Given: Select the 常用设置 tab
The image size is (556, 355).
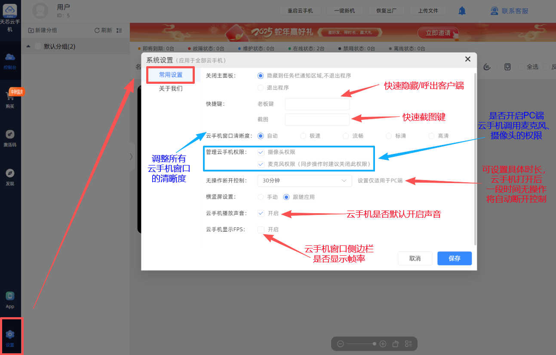Looking at the screenshot, I should (x=171, y=75).
